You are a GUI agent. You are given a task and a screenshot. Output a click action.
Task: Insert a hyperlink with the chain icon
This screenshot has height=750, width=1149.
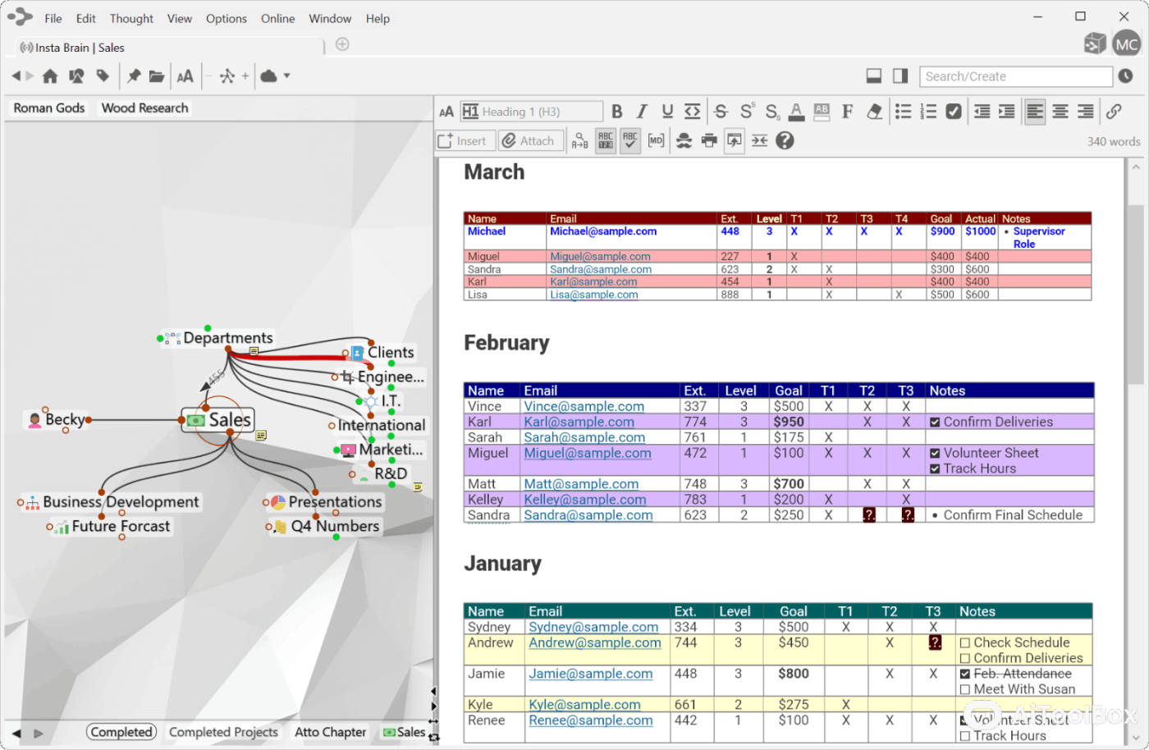click(x=1114, y=112)
